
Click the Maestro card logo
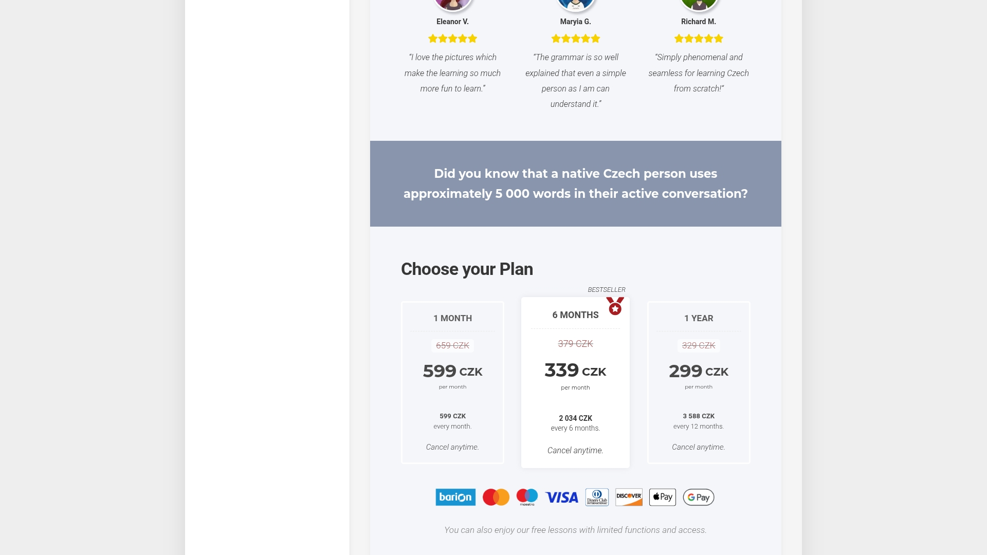527,497
